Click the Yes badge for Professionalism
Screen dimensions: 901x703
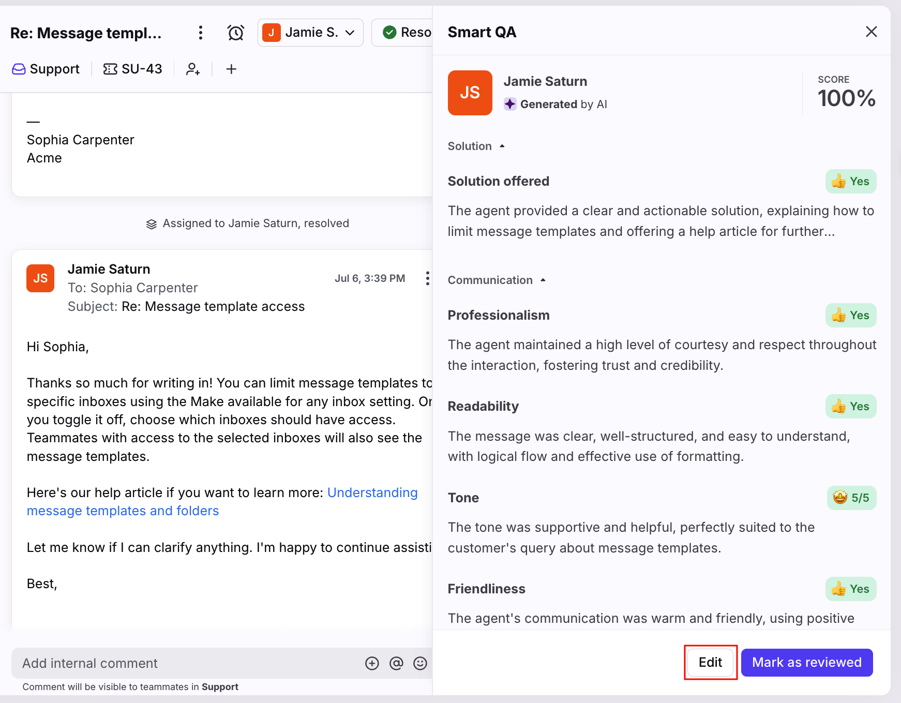pyautogui.click(x=851, y=315)
